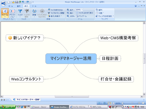Undo the last action
The image size is (146, 109).
coord(23,2)
